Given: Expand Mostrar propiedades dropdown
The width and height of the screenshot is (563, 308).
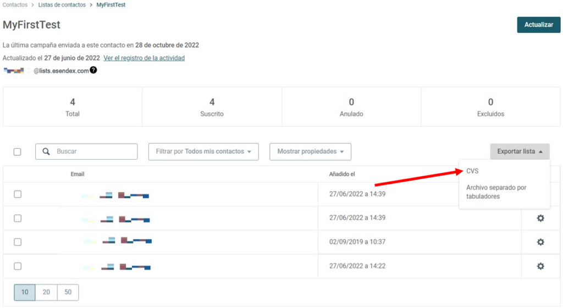Looking at the screenshot, I should pyautogui.click(x=310, y=152).
